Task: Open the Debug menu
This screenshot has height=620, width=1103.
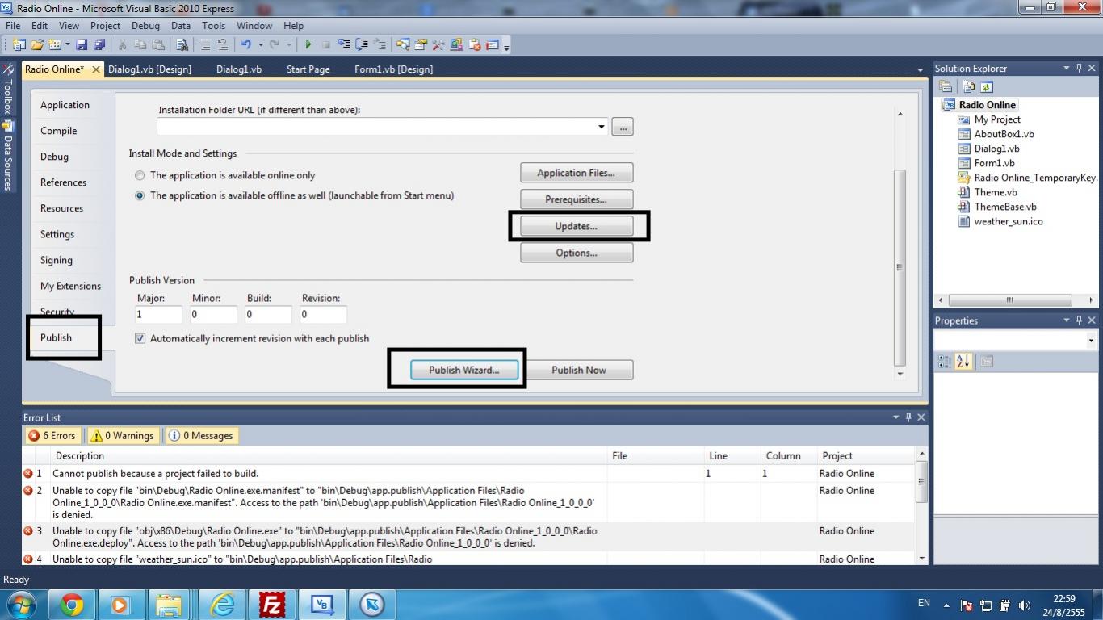Action: [145, 26]
